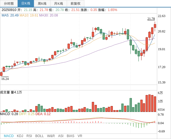This screenshot has width=171, height=139.
Task: Select the ASI indicator
Action: point(61,136)
